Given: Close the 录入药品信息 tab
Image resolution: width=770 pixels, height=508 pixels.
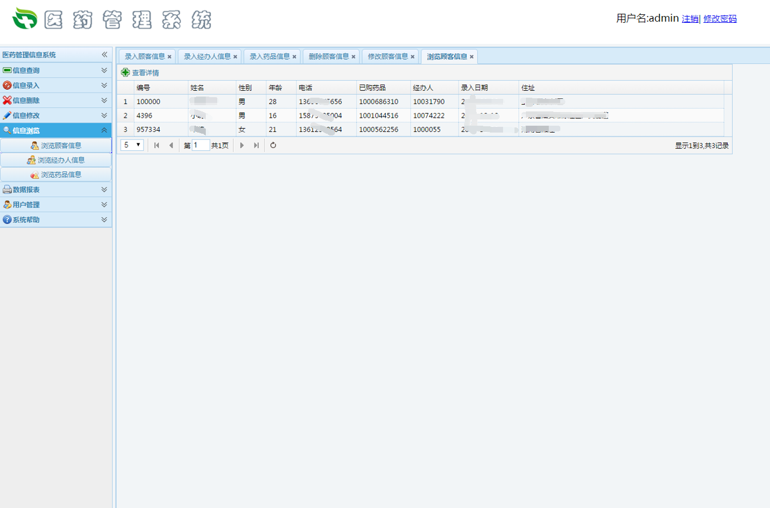Looking at the screenshot, I should tap(294, 57).
